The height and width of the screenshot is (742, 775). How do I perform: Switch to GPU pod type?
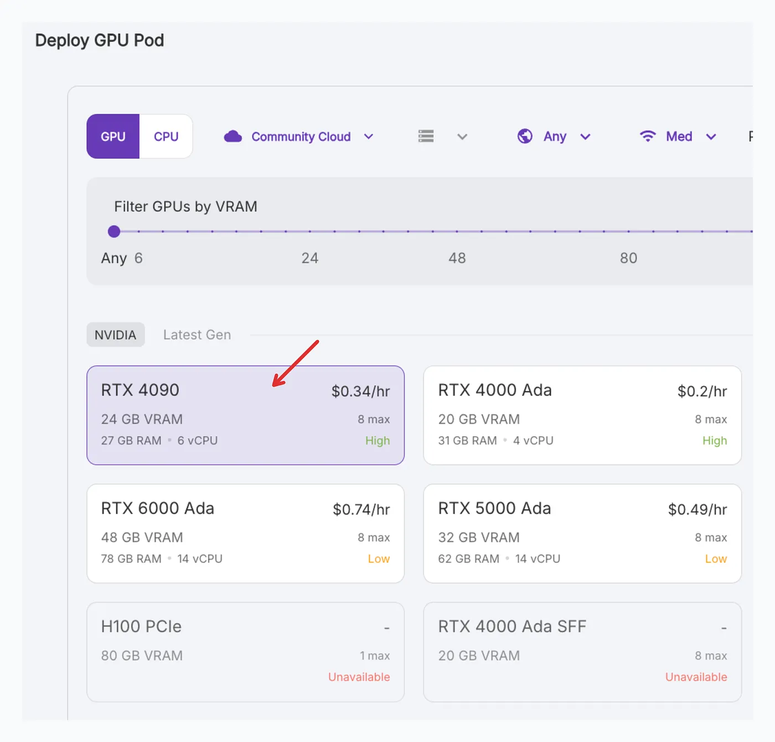click(113, 136)
